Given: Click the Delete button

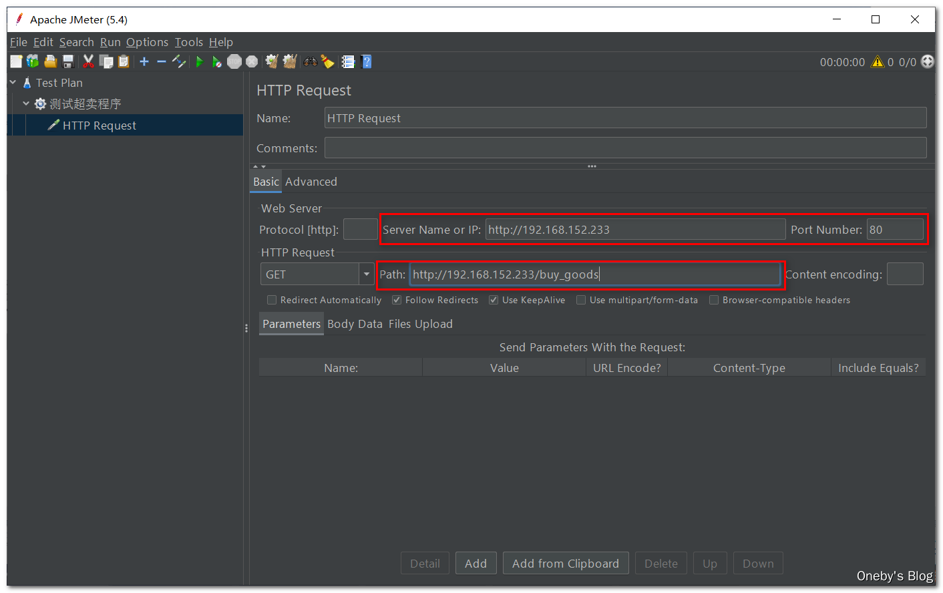Looking at the screenshot, I should [661, 564].
